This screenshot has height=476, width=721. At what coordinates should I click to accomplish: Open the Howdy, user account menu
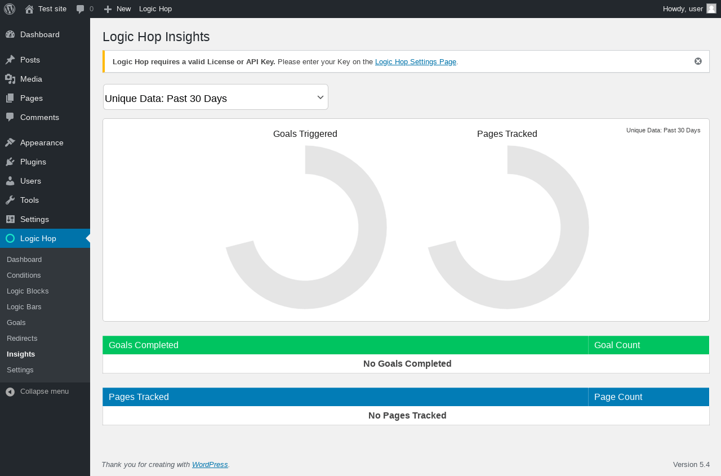pos(684,9)
